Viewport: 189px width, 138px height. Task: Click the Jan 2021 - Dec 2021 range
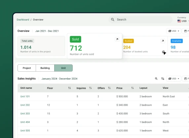pos(47,31)
